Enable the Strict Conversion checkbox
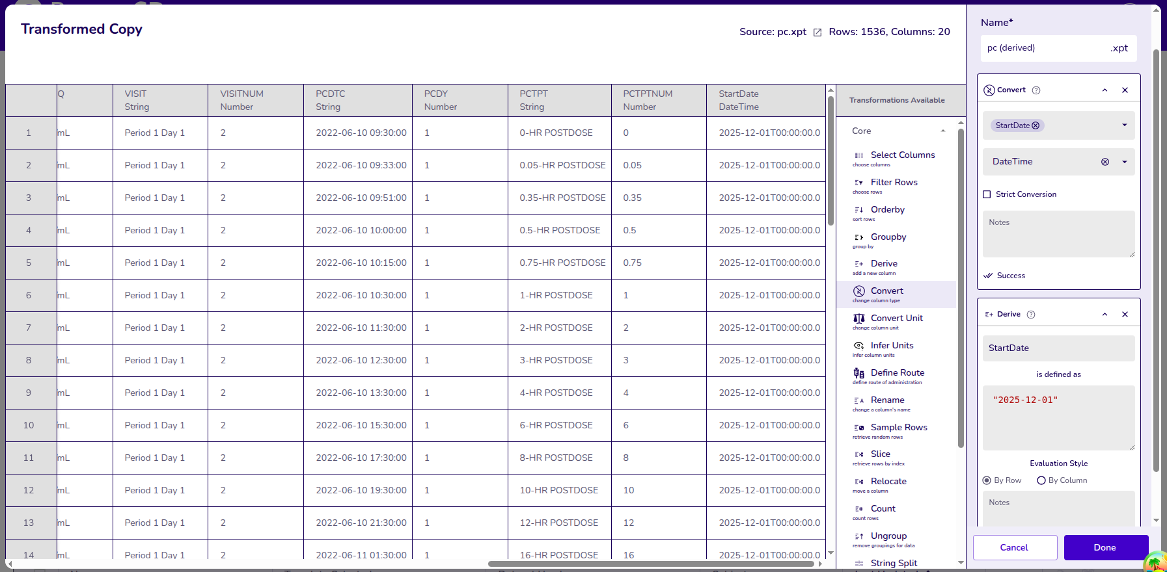This screenshot has width=1167, height=572. [x=987, y=194]
